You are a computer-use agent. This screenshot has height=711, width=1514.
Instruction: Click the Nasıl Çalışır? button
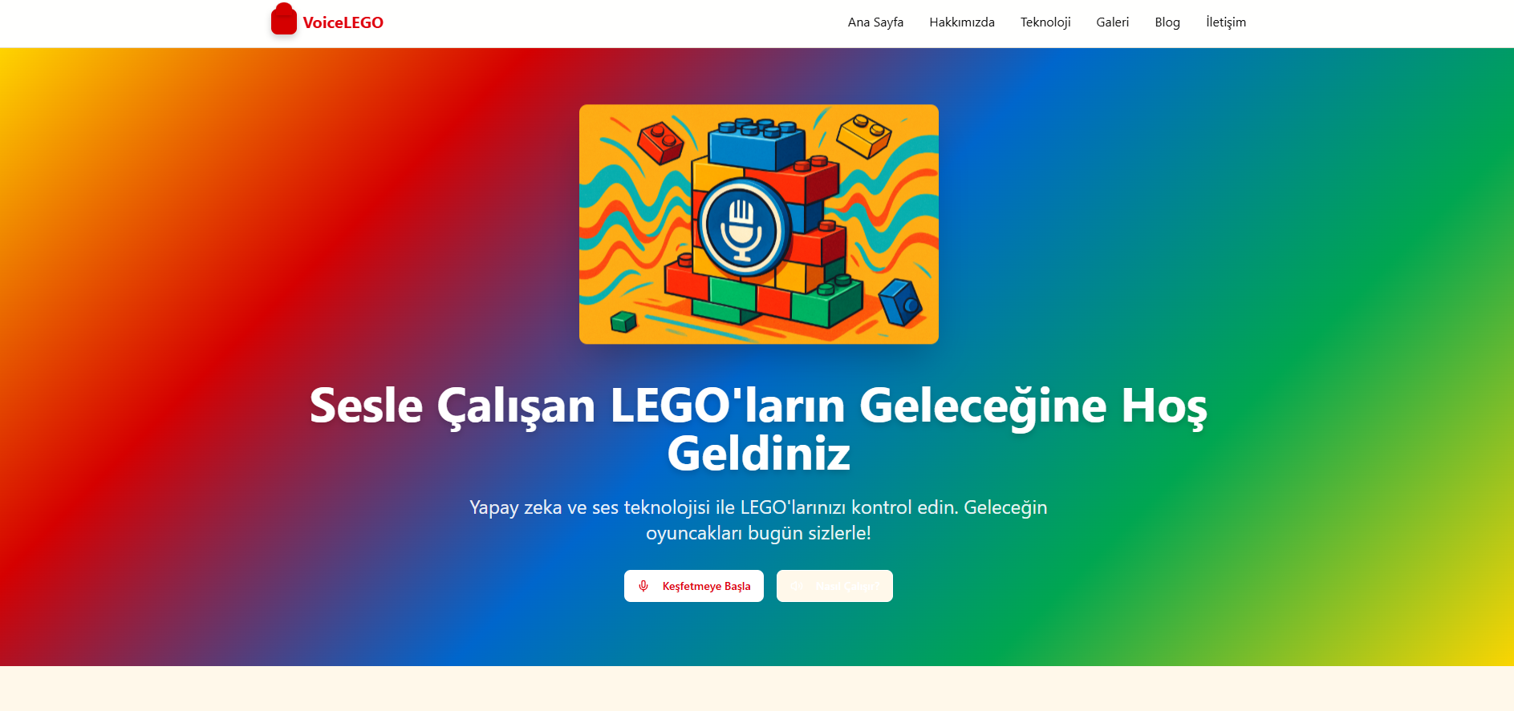(x=834, y=586)
